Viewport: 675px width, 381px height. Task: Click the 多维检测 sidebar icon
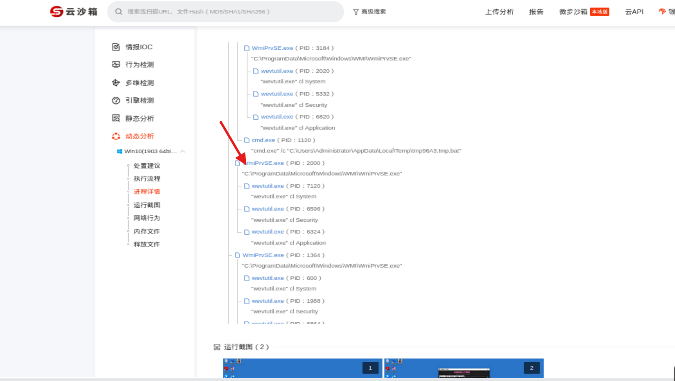pos(116,83)
